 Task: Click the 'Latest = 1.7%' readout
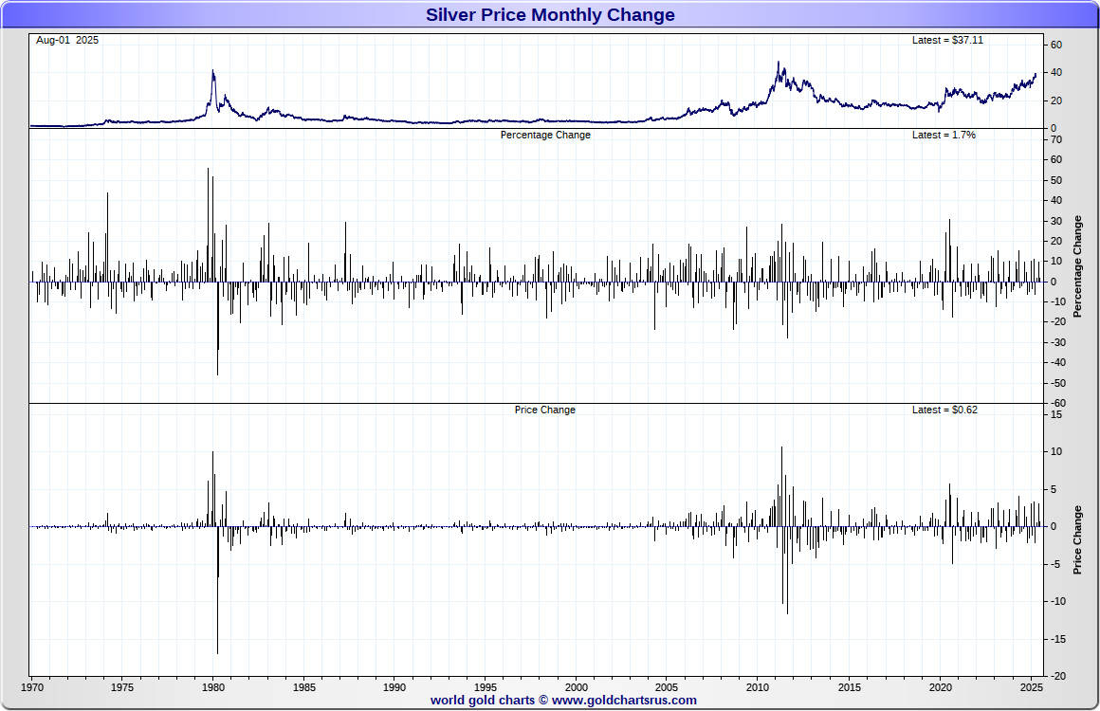pos(944,136)
